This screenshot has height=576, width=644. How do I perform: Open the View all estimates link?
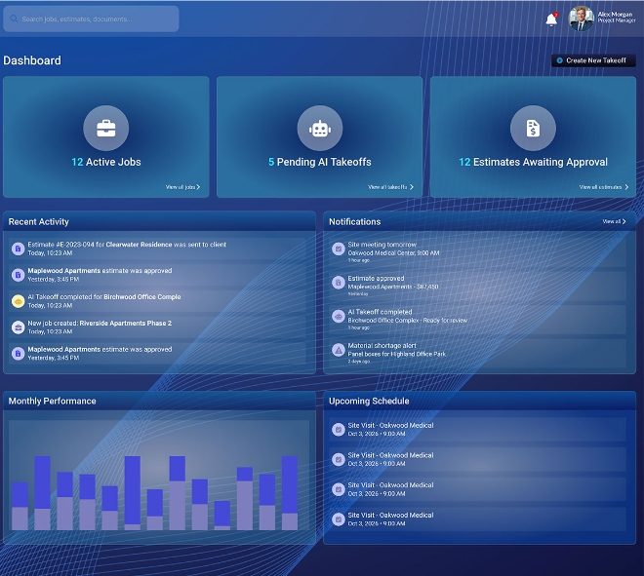pos(604,187)
